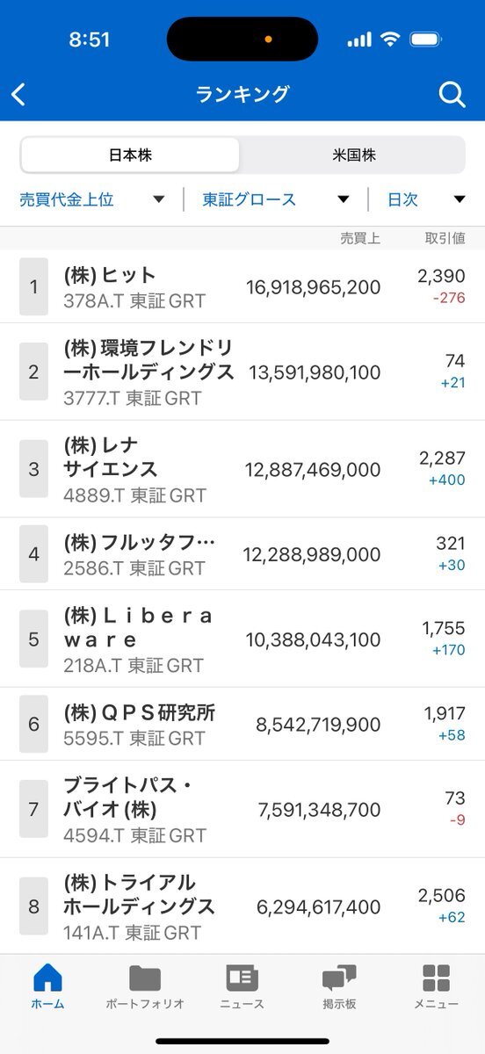Switch to 日本株 segment
The width and height of the screenshot is (485, 1054).
(x=130, y=155)
